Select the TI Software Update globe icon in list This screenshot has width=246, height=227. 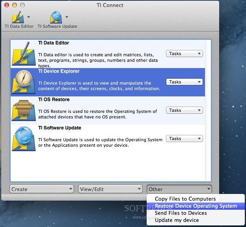24,138
